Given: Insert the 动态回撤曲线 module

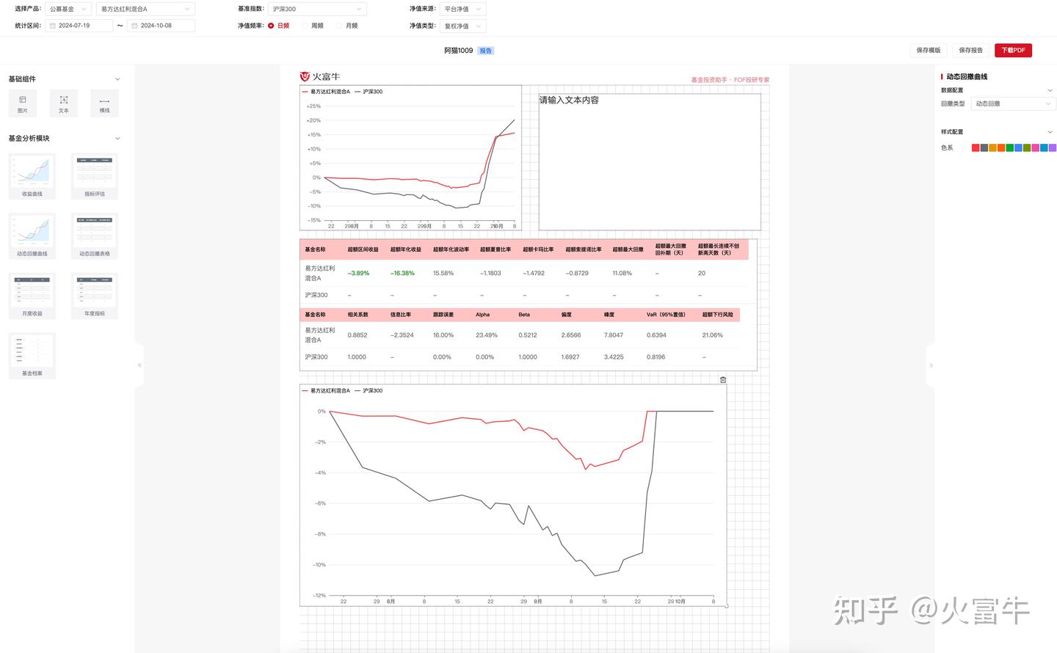Looking at the screenshot, I should point(32,236).
